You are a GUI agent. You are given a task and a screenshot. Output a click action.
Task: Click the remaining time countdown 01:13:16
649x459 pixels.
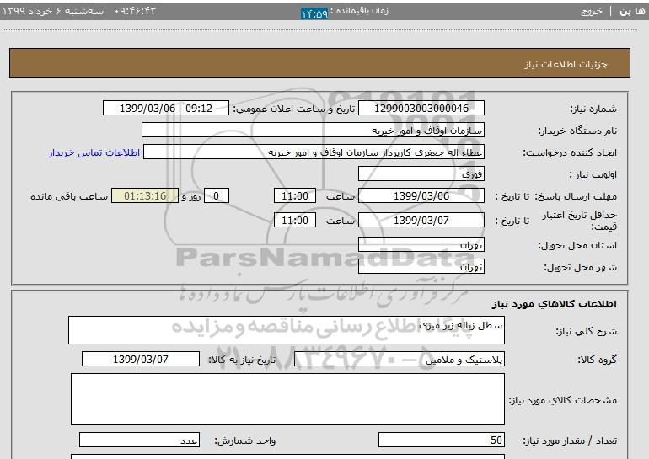click(145, 195)
